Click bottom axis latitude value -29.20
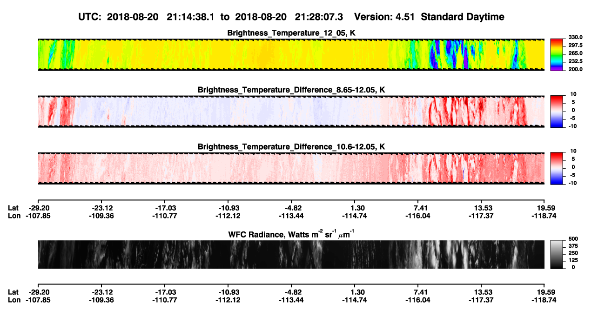 tap(39, 292)
